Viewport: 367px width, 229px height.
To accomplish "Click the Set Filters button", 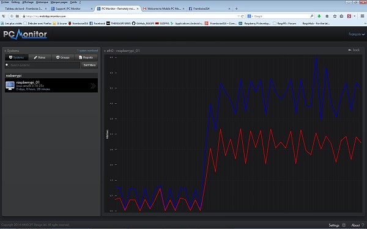I will point(89,65).
